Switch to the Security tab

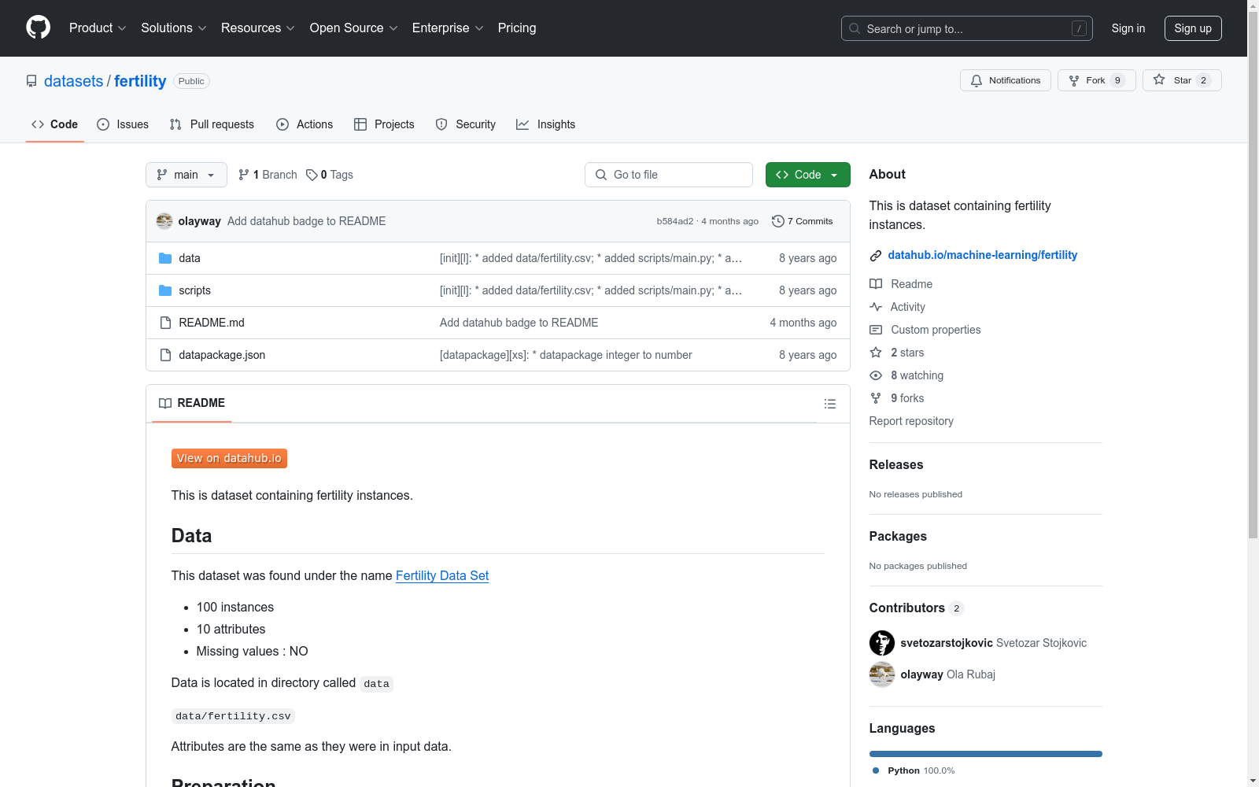coord(466,124)
